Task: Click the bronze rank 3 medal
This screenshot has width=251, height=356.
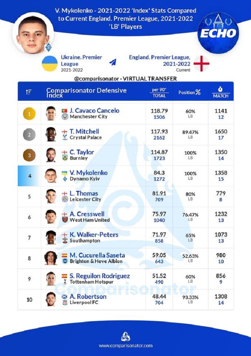Action: pyautogui.click(x=29, y=155)
